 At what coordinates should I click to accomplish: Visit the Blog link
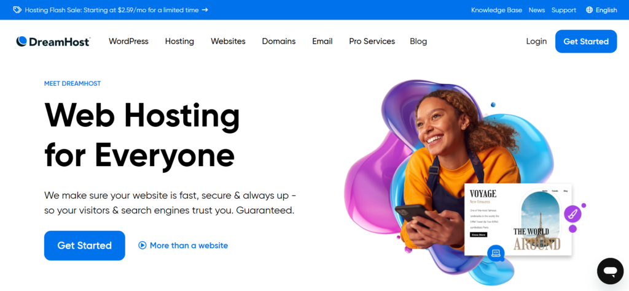418,41
